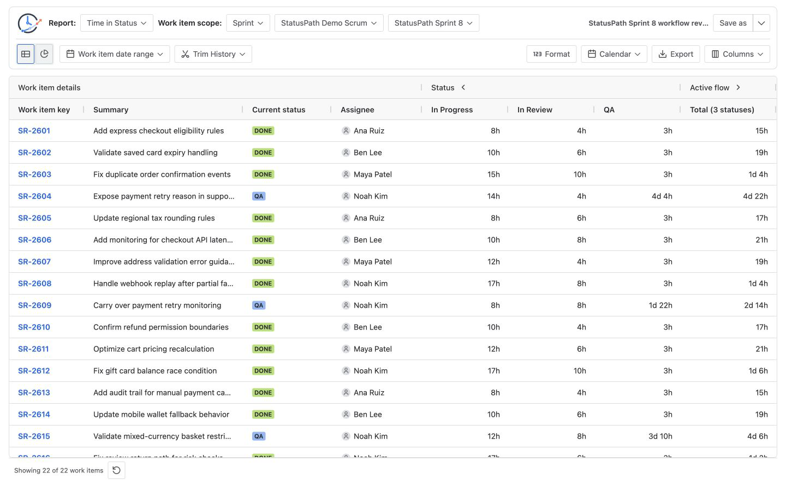The image size is (786, 491).
Task: Open work item SR-2602
Action: click(34, 153)
